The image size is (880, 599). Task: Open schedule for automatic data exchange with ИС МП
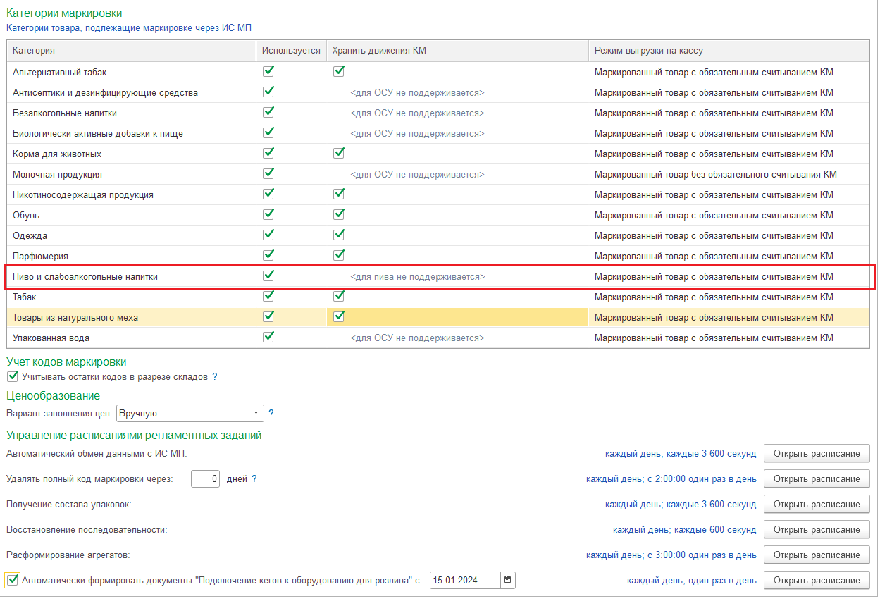pyautogui.click(x=817, y=454)
